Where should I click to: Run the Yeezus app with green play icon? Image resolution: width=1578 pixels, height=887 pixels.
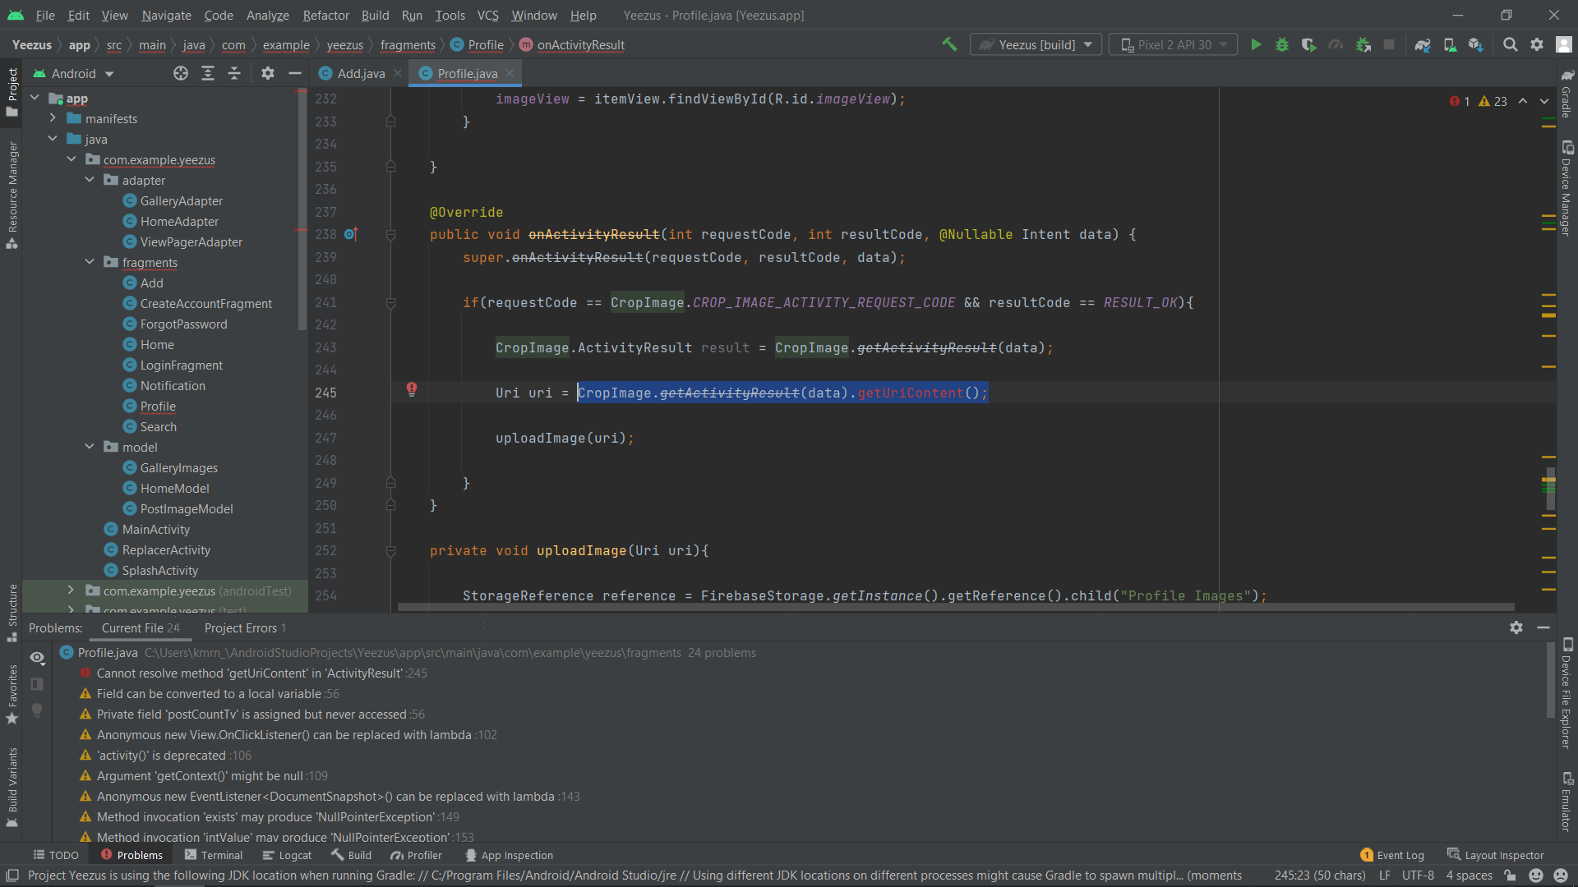[x=1256, y=45]
